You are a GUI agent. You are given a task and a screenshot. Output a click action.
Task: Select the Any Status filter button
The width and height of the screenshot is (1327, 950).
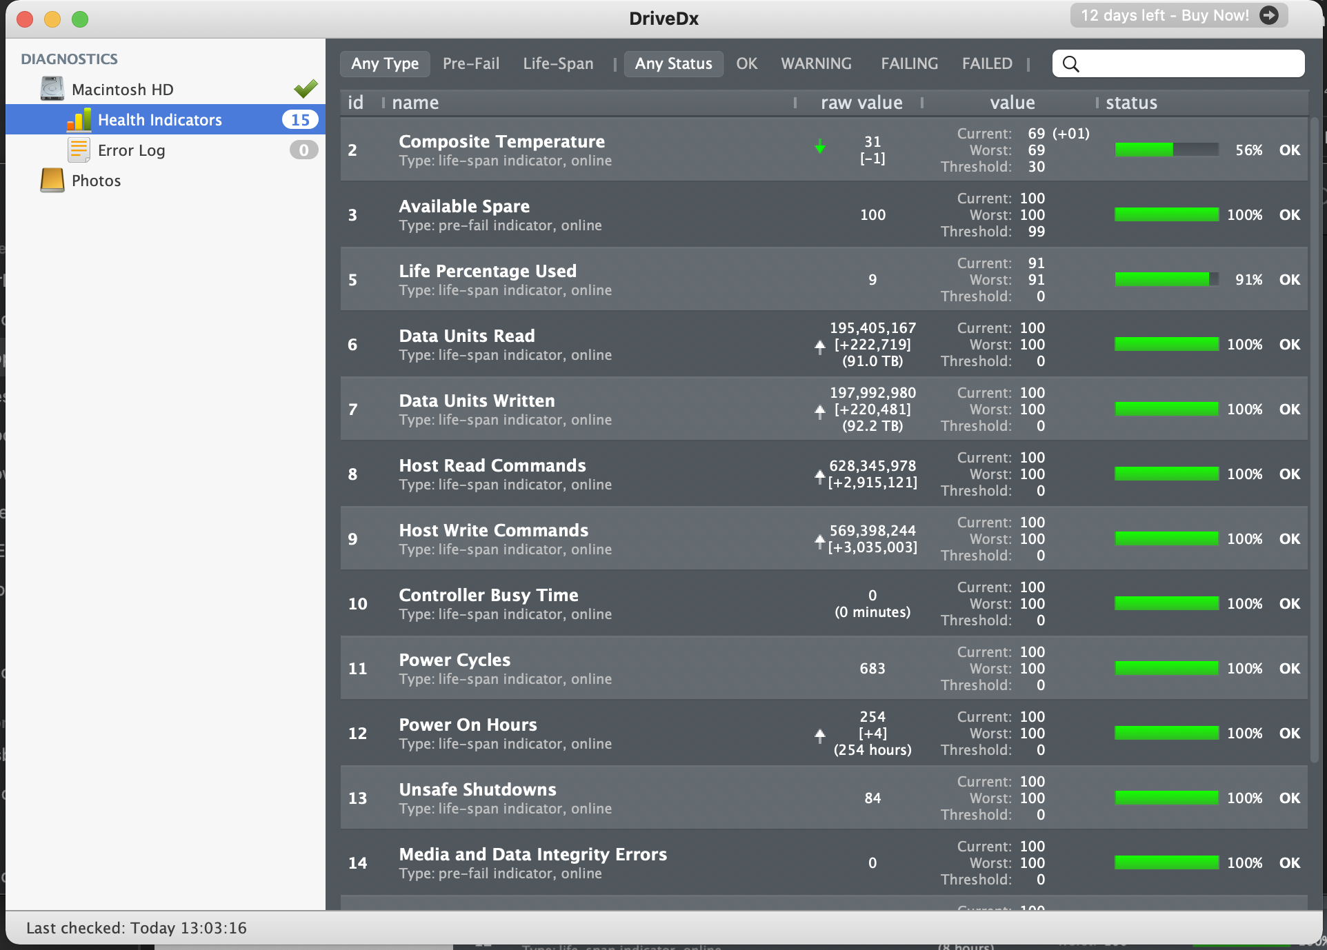(x=673, y=63)
